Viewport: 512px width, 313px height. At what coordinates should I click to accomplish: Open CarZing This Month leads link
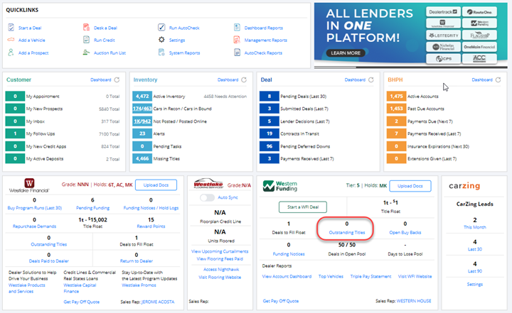[x=475, y=227]
